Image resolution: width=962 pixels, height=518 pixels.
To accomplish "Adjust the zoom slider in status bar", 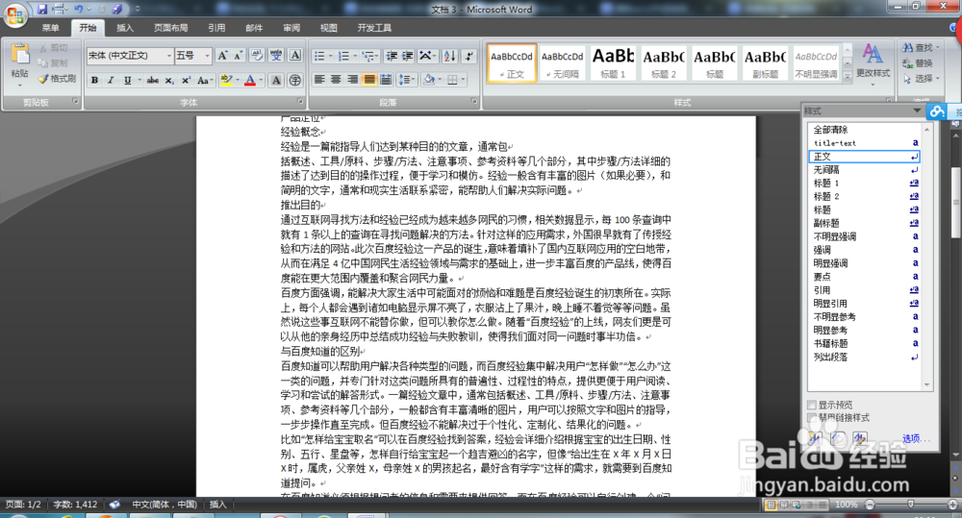I will 910,505.
